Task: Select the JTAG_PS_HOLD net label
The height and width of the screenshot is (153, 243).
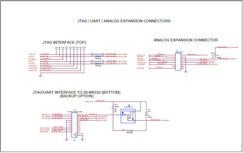Action: click(x=154, y=120)
